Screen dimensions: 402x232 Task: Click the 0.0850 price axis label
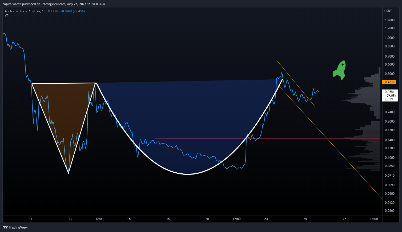pyautogui.click(x=390, y=166)
